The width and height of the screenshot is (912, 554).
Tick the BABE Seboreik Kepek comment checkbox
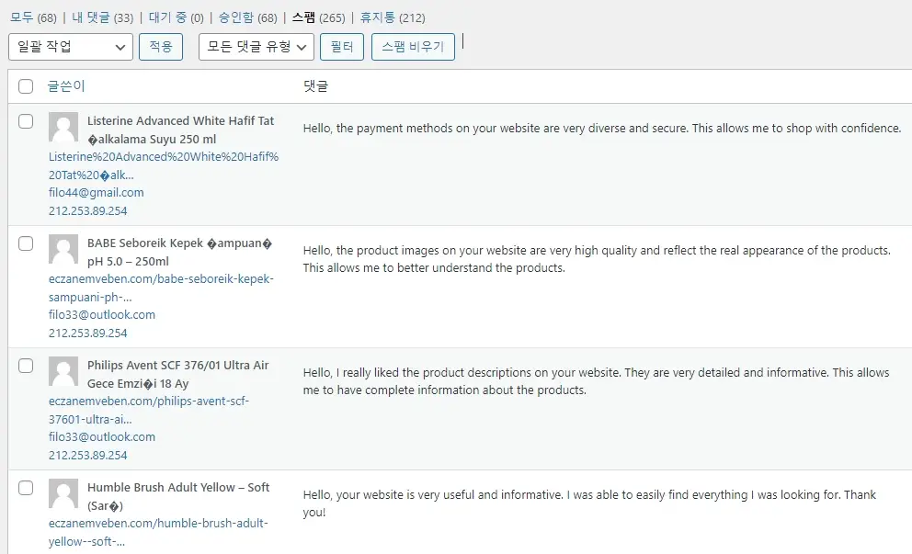(26, 243)
